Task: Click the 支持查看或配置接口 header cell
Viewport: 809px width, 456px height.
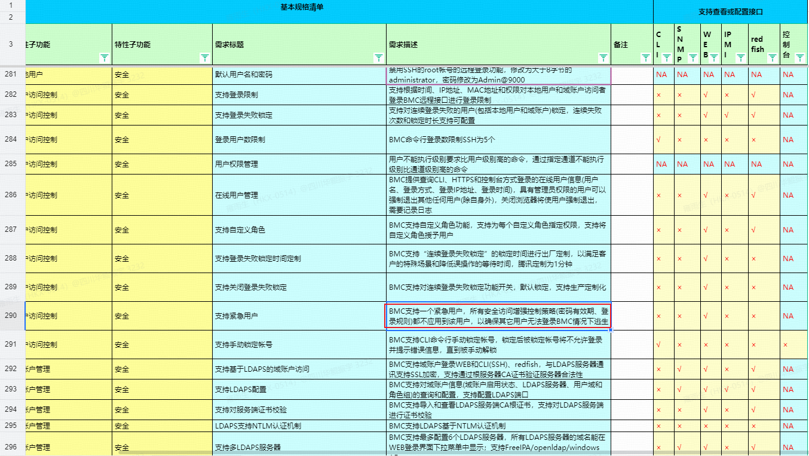Action: 730,11
